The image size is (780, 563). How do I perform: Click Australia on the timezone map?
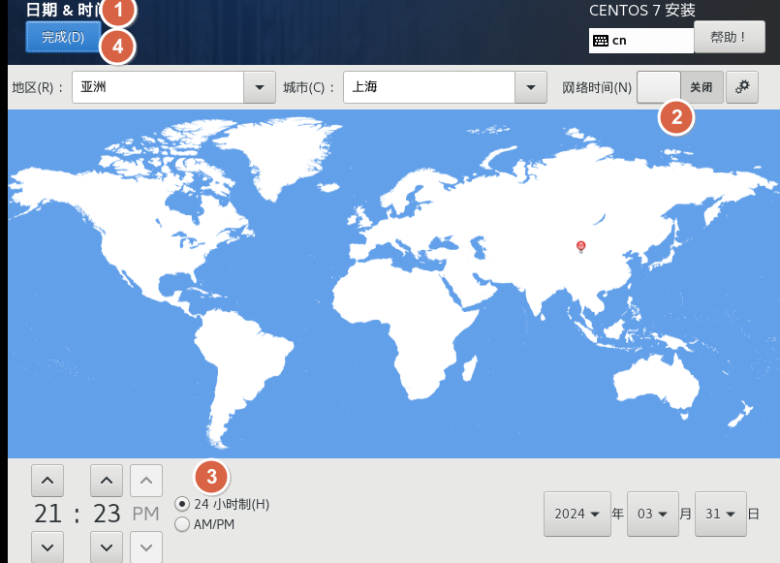coord(657,381)
